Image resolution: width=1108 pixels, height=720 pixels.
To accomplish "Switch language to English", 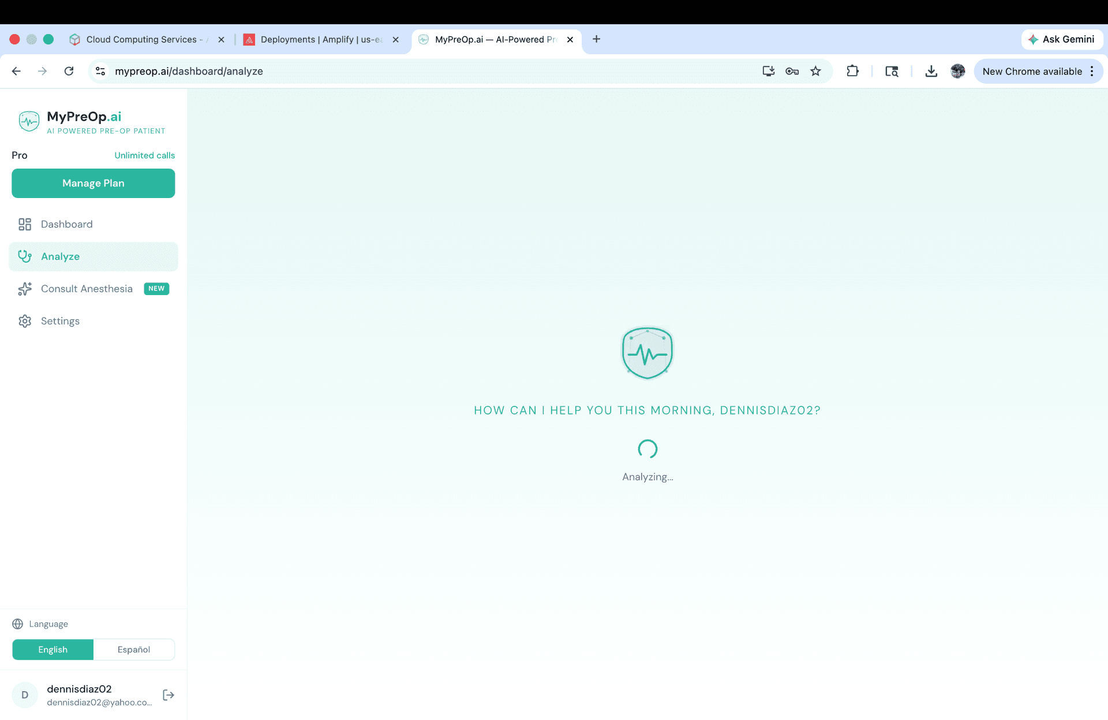I will [x=53, y=650].
